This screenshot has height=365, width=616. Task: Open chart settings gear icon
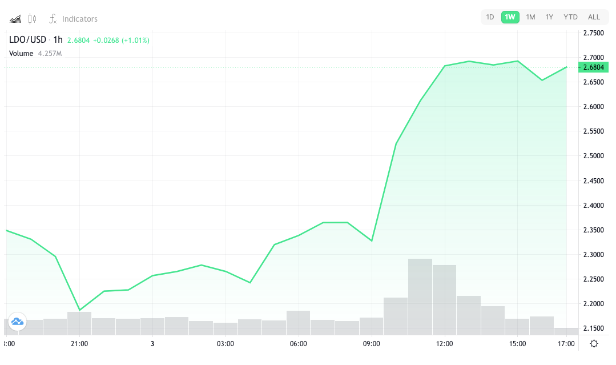594,344
